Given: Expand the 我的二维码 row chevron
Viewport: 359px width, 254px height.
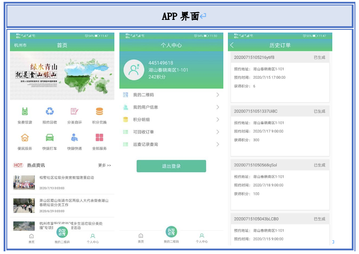Looking at the screenshot, I should (217, 95).
